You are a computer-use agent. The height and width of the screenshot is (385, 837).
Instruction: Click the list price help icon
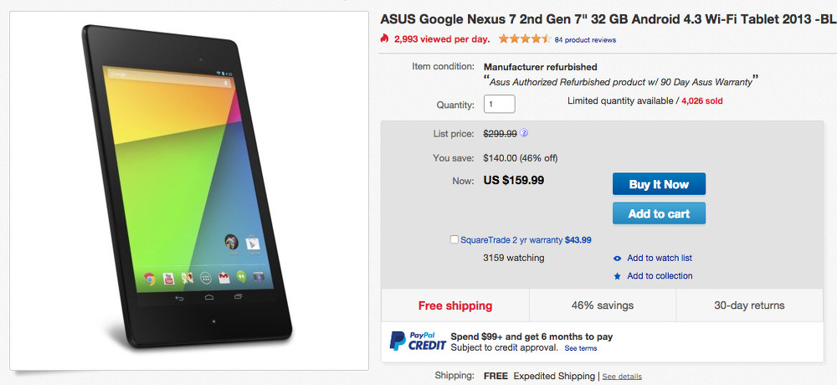pyautogui.click(x=524, y=133)
